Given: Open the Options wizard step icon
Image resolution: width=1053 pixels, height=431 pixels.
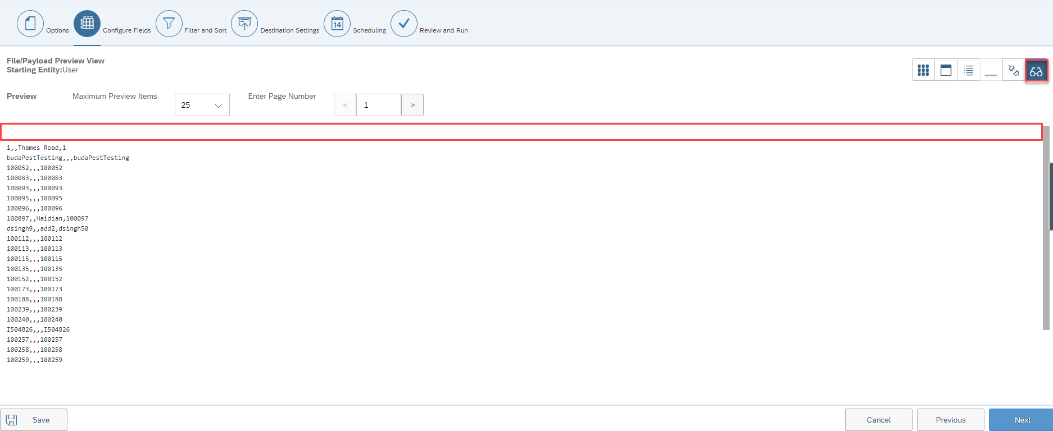Looking at the screenshot, I should tap(30, 24).
